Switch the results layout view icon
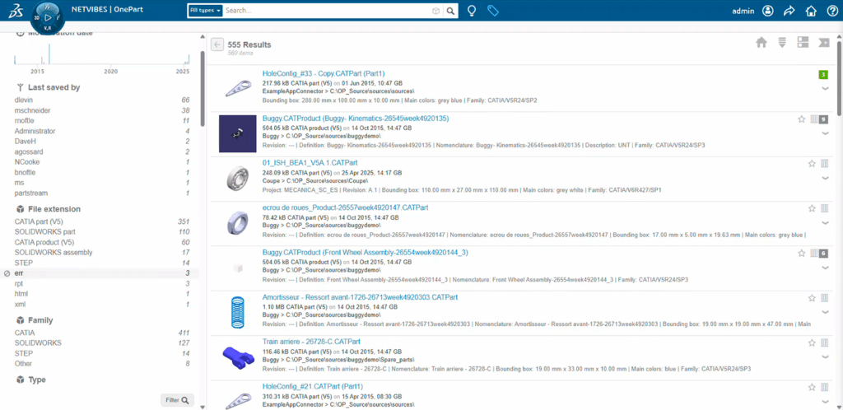This screenshot has width=843, height=410. (x=803, y=43)
